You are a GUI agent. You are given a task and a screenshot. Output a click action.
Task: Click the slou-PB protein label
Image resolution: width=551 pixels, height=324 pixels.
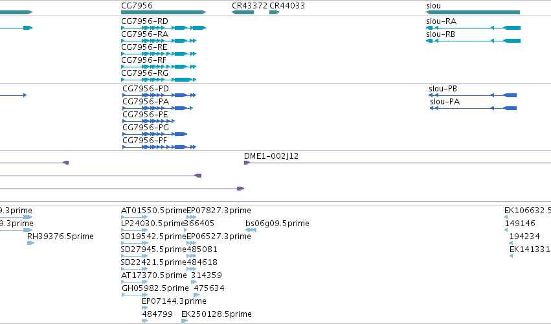click(x=443, y=89)
